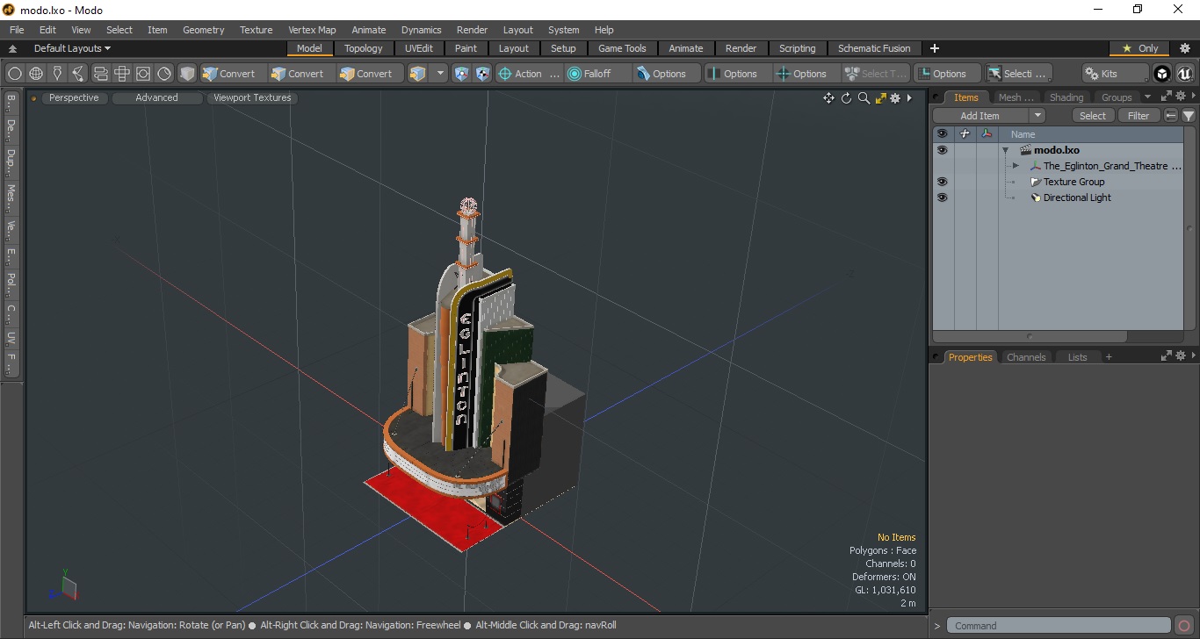Click the eye column header in Items list
This screenshot has height=639, width=1200.
coord(942,134)
